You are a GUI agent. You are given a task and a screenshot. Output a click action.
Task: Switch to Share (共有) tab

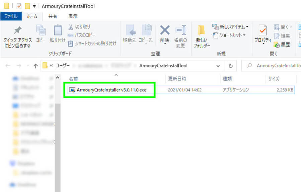(x=53, y=16)
